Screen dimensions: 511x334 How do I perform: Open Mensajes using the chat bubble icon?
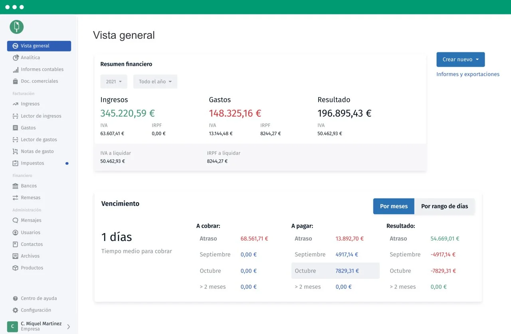(16, 221)
